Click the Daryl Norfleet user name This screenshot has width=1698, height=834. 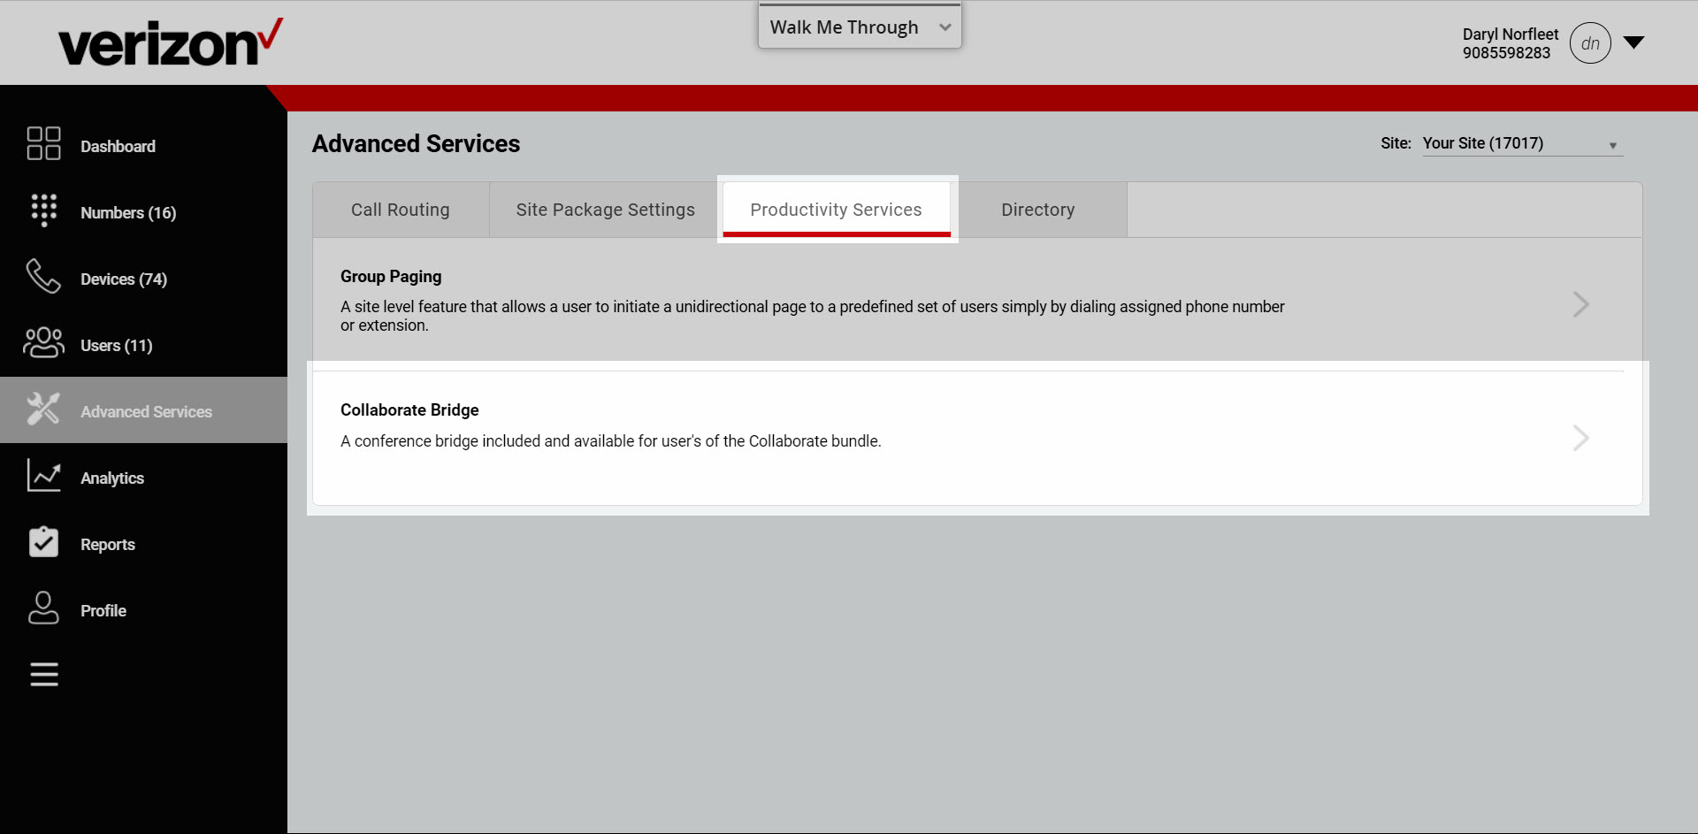tap(1511, 34)
